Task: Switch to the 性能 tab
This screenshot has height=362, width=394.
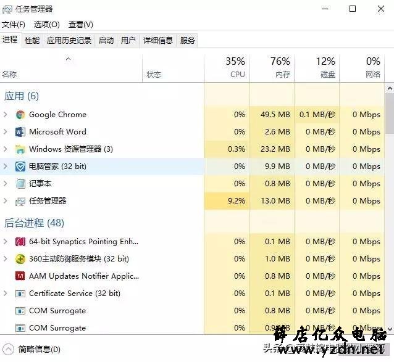Action: 32,40
